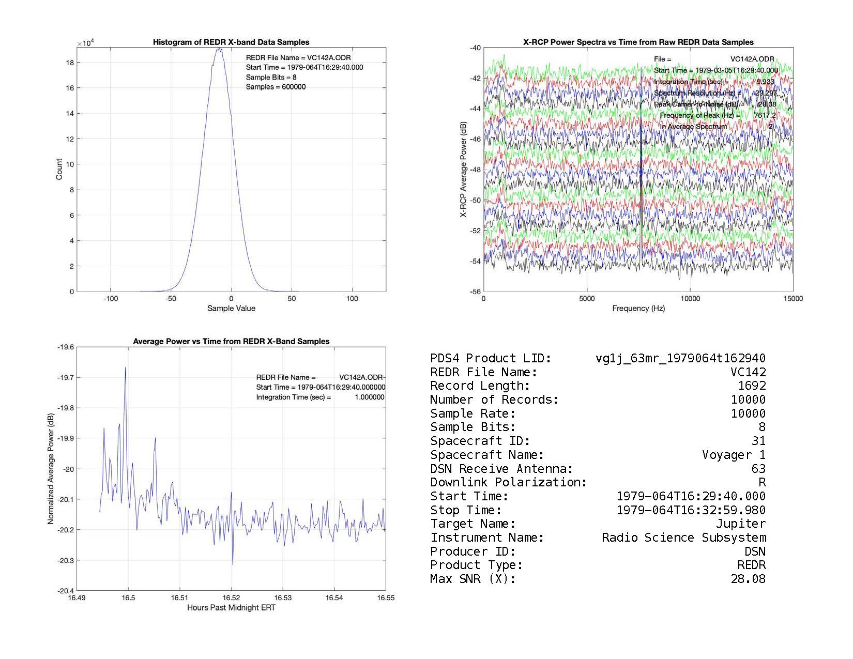Click the Stop Time value in metadata

click(691, 510)
